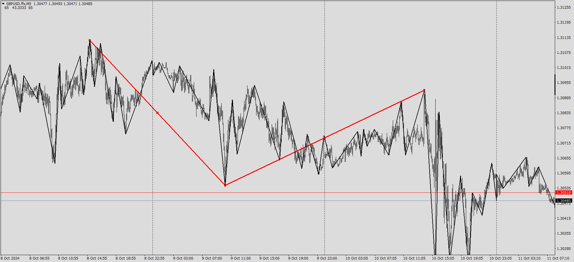Select the red anchor at the 10 Oct peak
Screen dimensions: 574x262
click(424, 90)
